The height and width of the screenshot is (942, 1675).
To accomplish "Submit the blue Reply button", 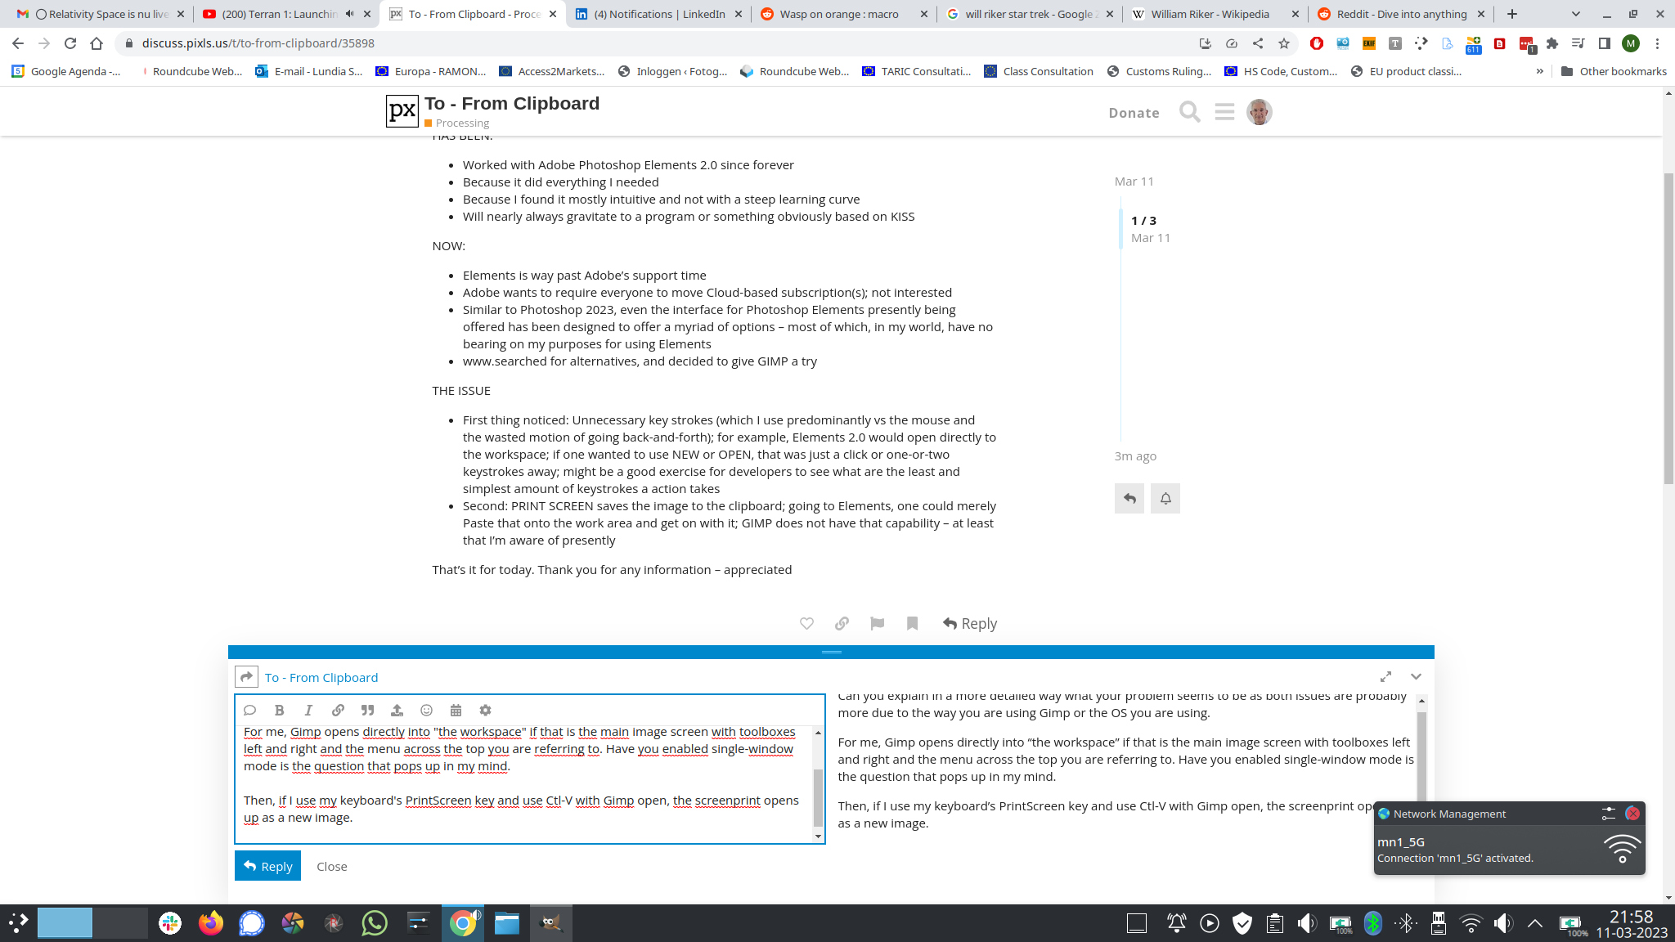I will click(x=267, y=866).
